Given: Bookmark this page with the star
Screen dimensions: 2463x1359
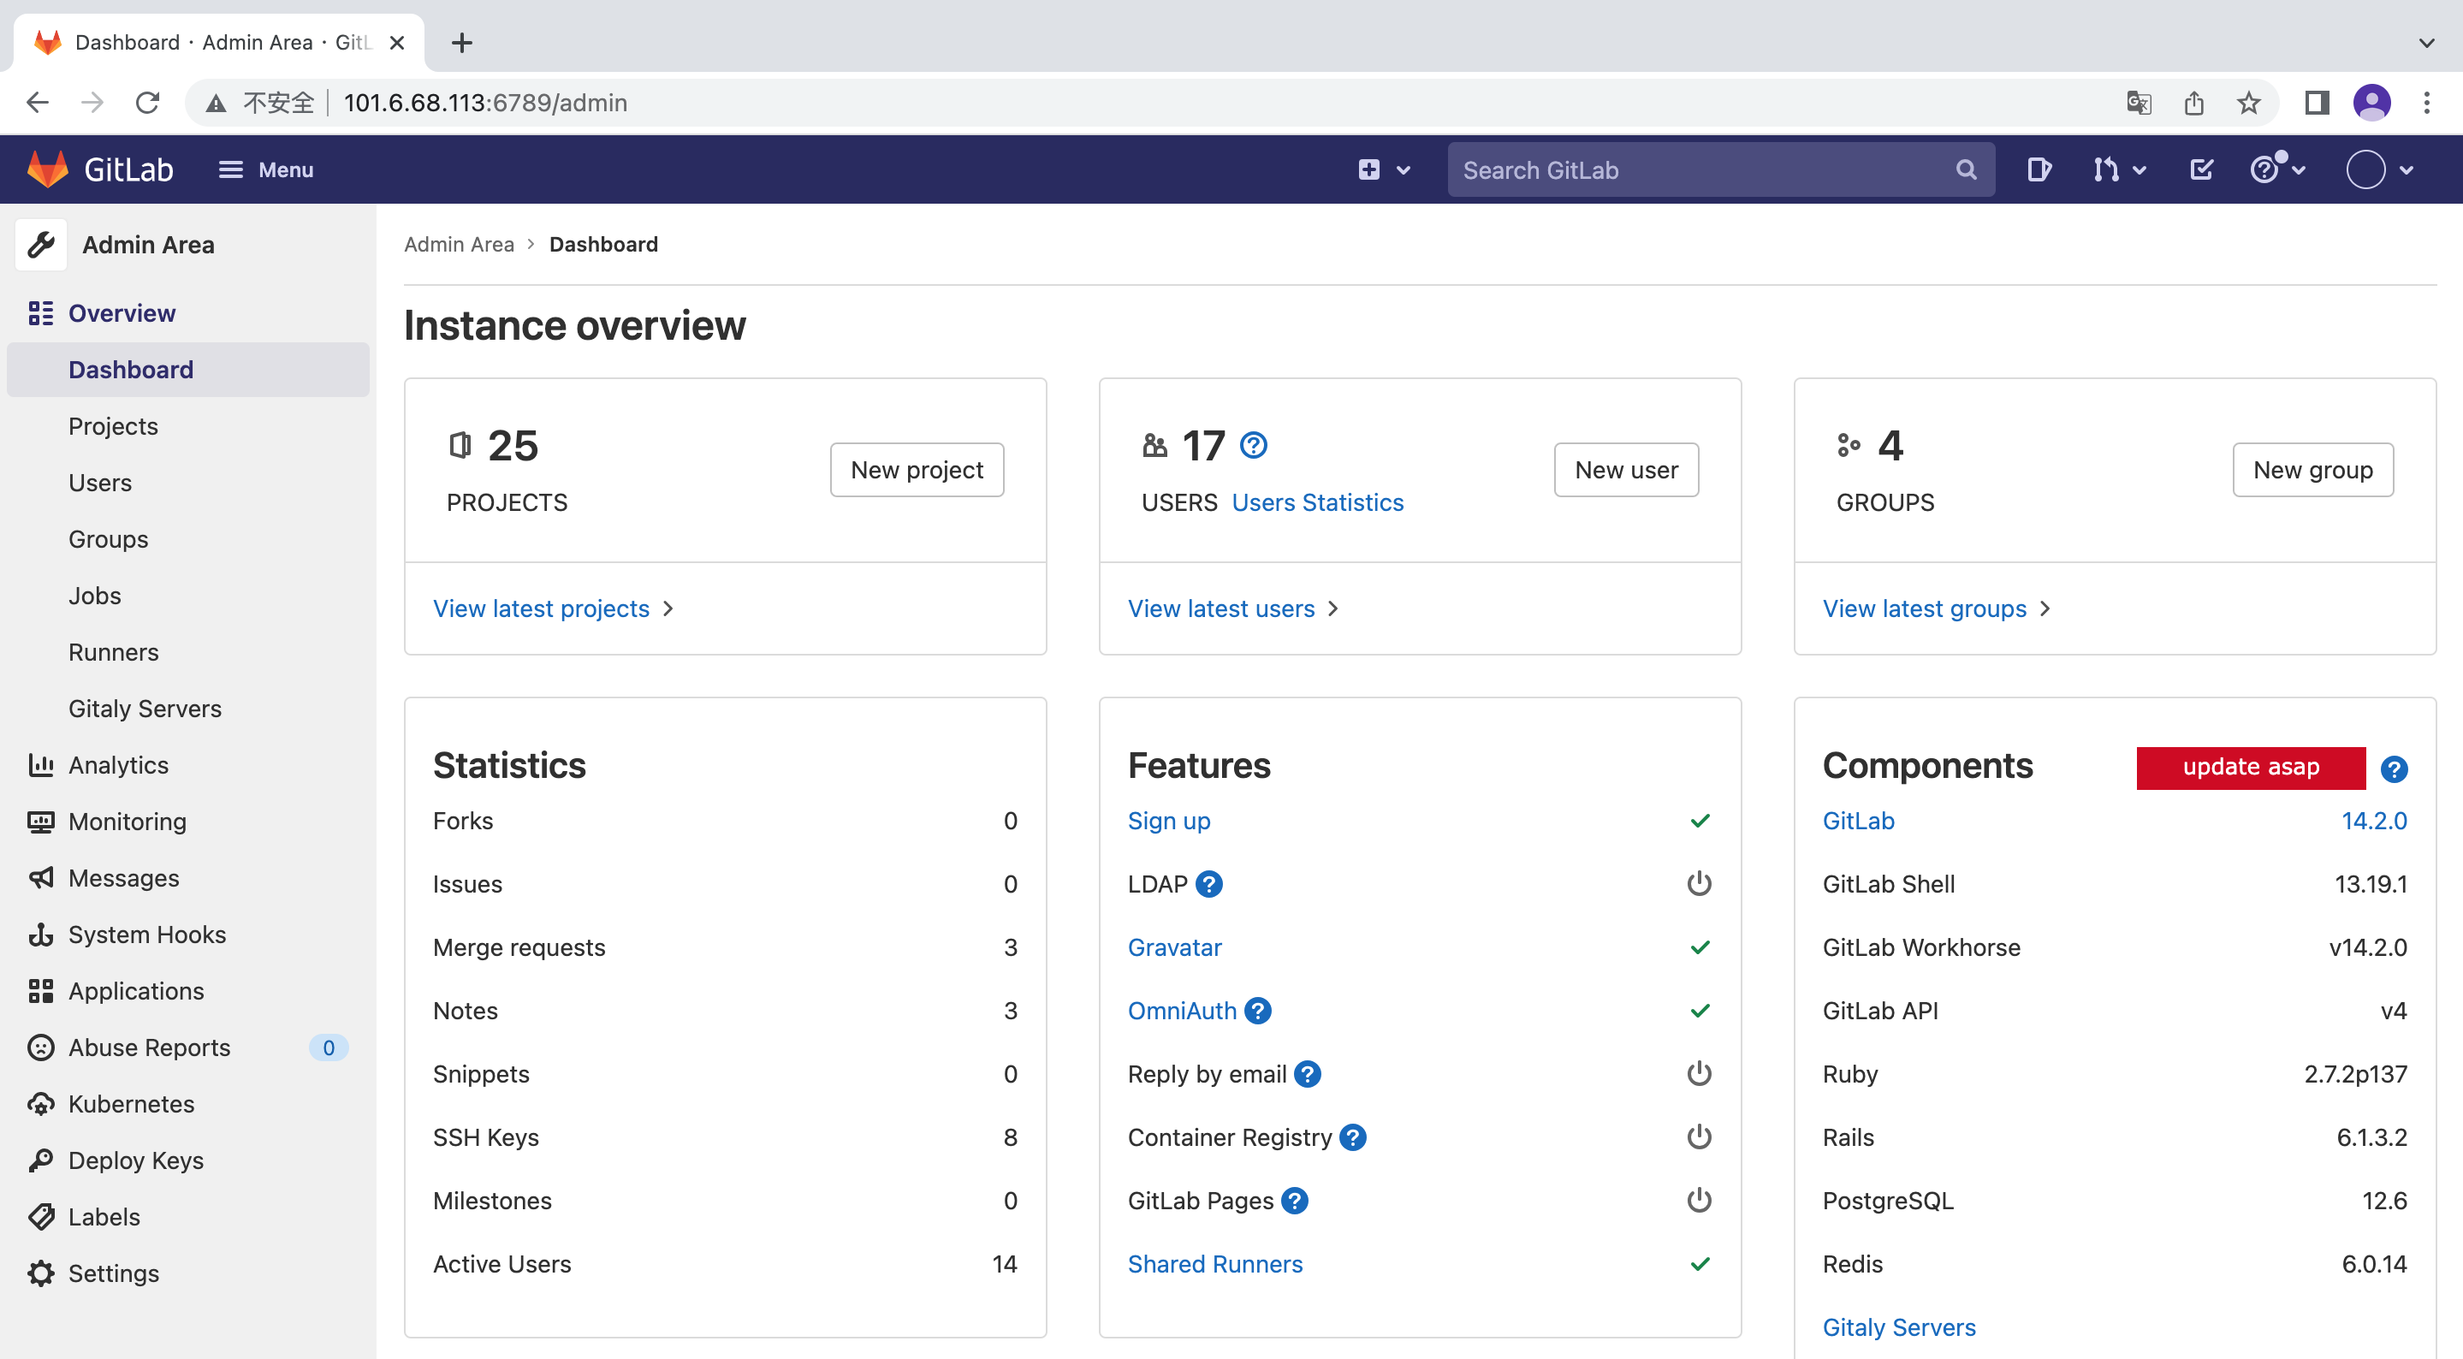Looking at the screenshot, I should click(x=2248, y=103).
